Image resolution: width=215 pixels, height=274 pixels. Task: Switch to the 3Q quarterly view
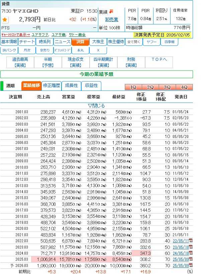[x=167, y=87]
